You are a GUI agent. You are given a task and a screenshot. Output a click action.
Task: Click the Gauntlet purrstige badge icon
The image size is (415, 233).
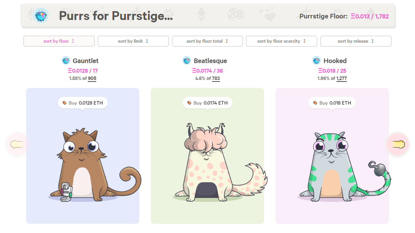66,60
